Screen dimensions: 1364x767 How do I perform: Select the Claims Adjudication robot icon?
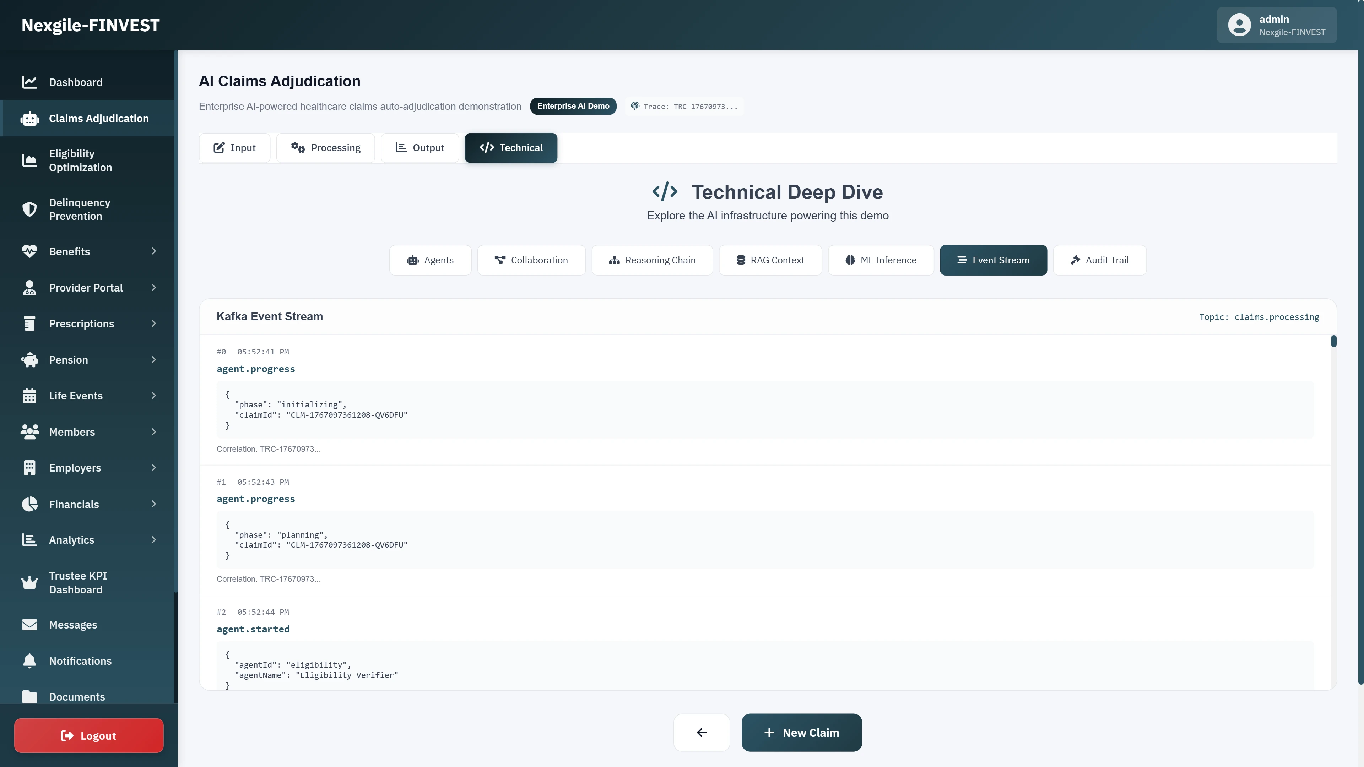coord(29,118)
